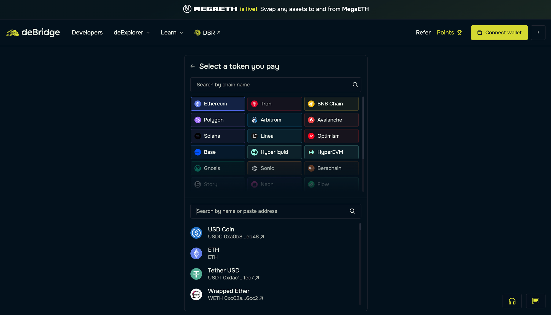
Task: Click the deBridge spring logo
Action: (12, 32)
